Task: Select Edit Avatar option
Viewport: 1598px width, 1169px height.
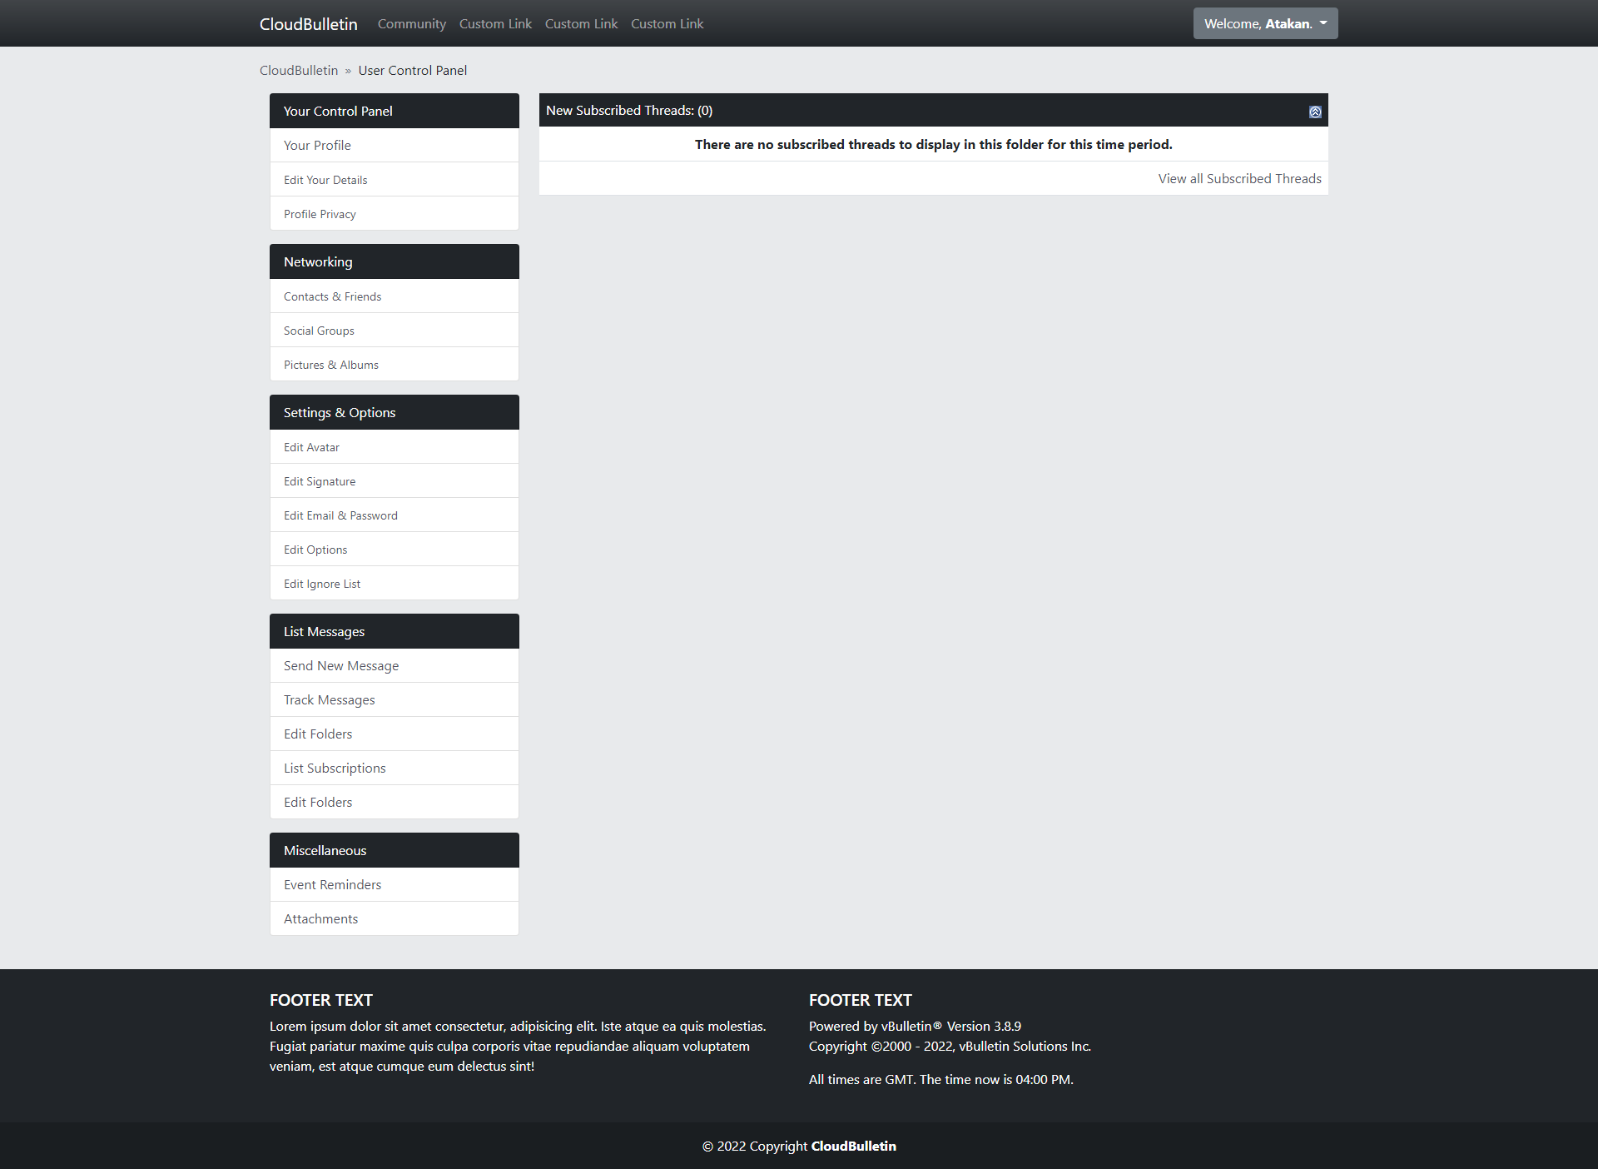Action: [x=311, y=447]
